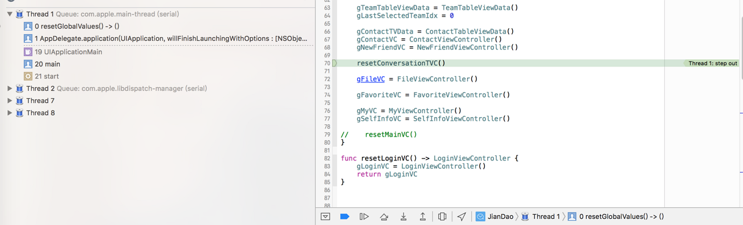Screen dimensions: 743x225
Task: Select stack frame 21 start
Action: (157, 76)
